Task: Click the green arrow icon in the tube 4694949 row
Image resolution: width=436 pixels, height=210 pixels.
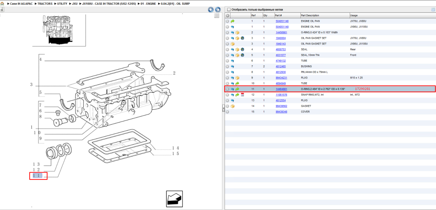Action: coord(237,83)
